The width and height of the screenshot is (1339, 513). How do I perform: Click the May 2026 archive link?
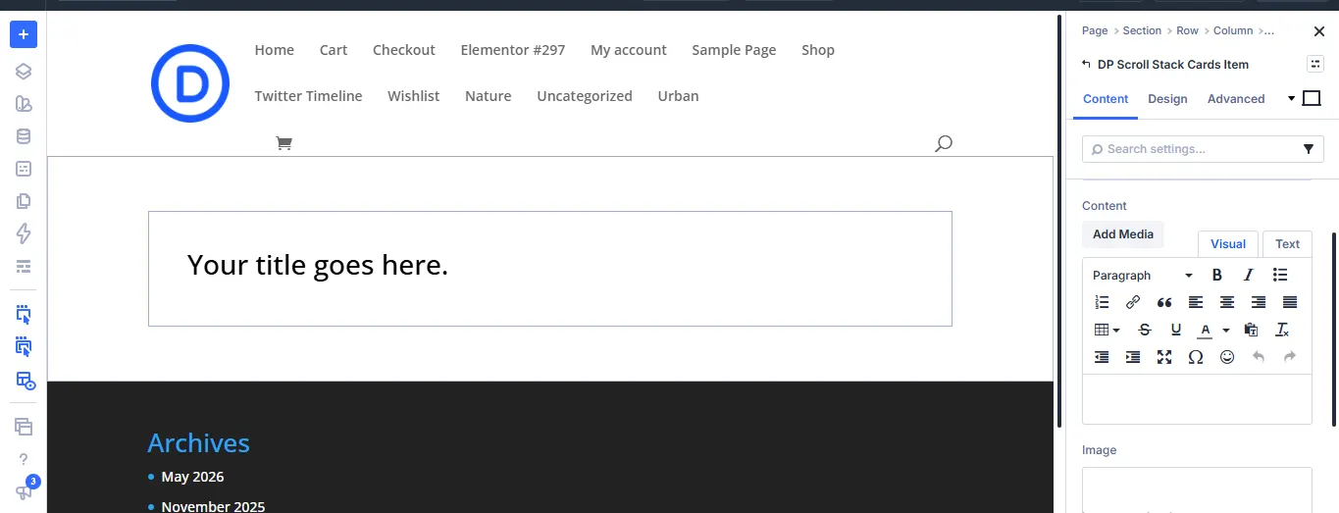pos(192,477)
